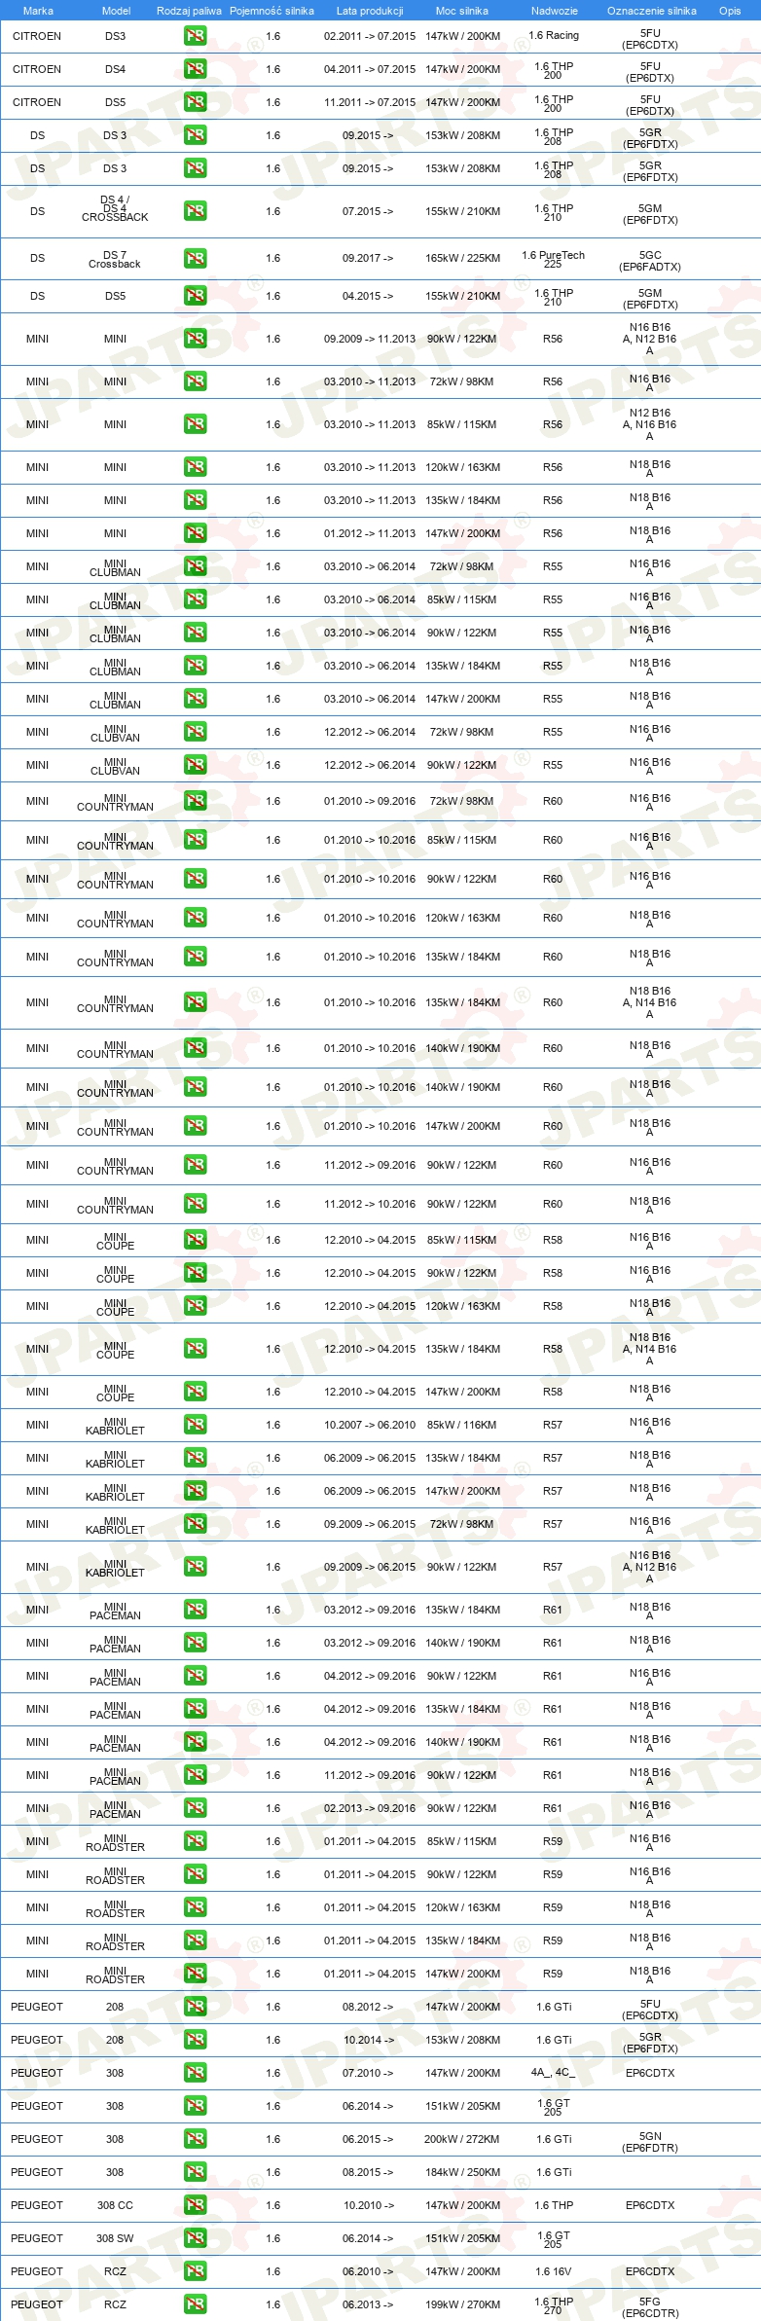Select fuel icon in MINI CLUBVAN 90kW row
Viewport: 761px width, 2321px height.
click(x=195, y=765)
